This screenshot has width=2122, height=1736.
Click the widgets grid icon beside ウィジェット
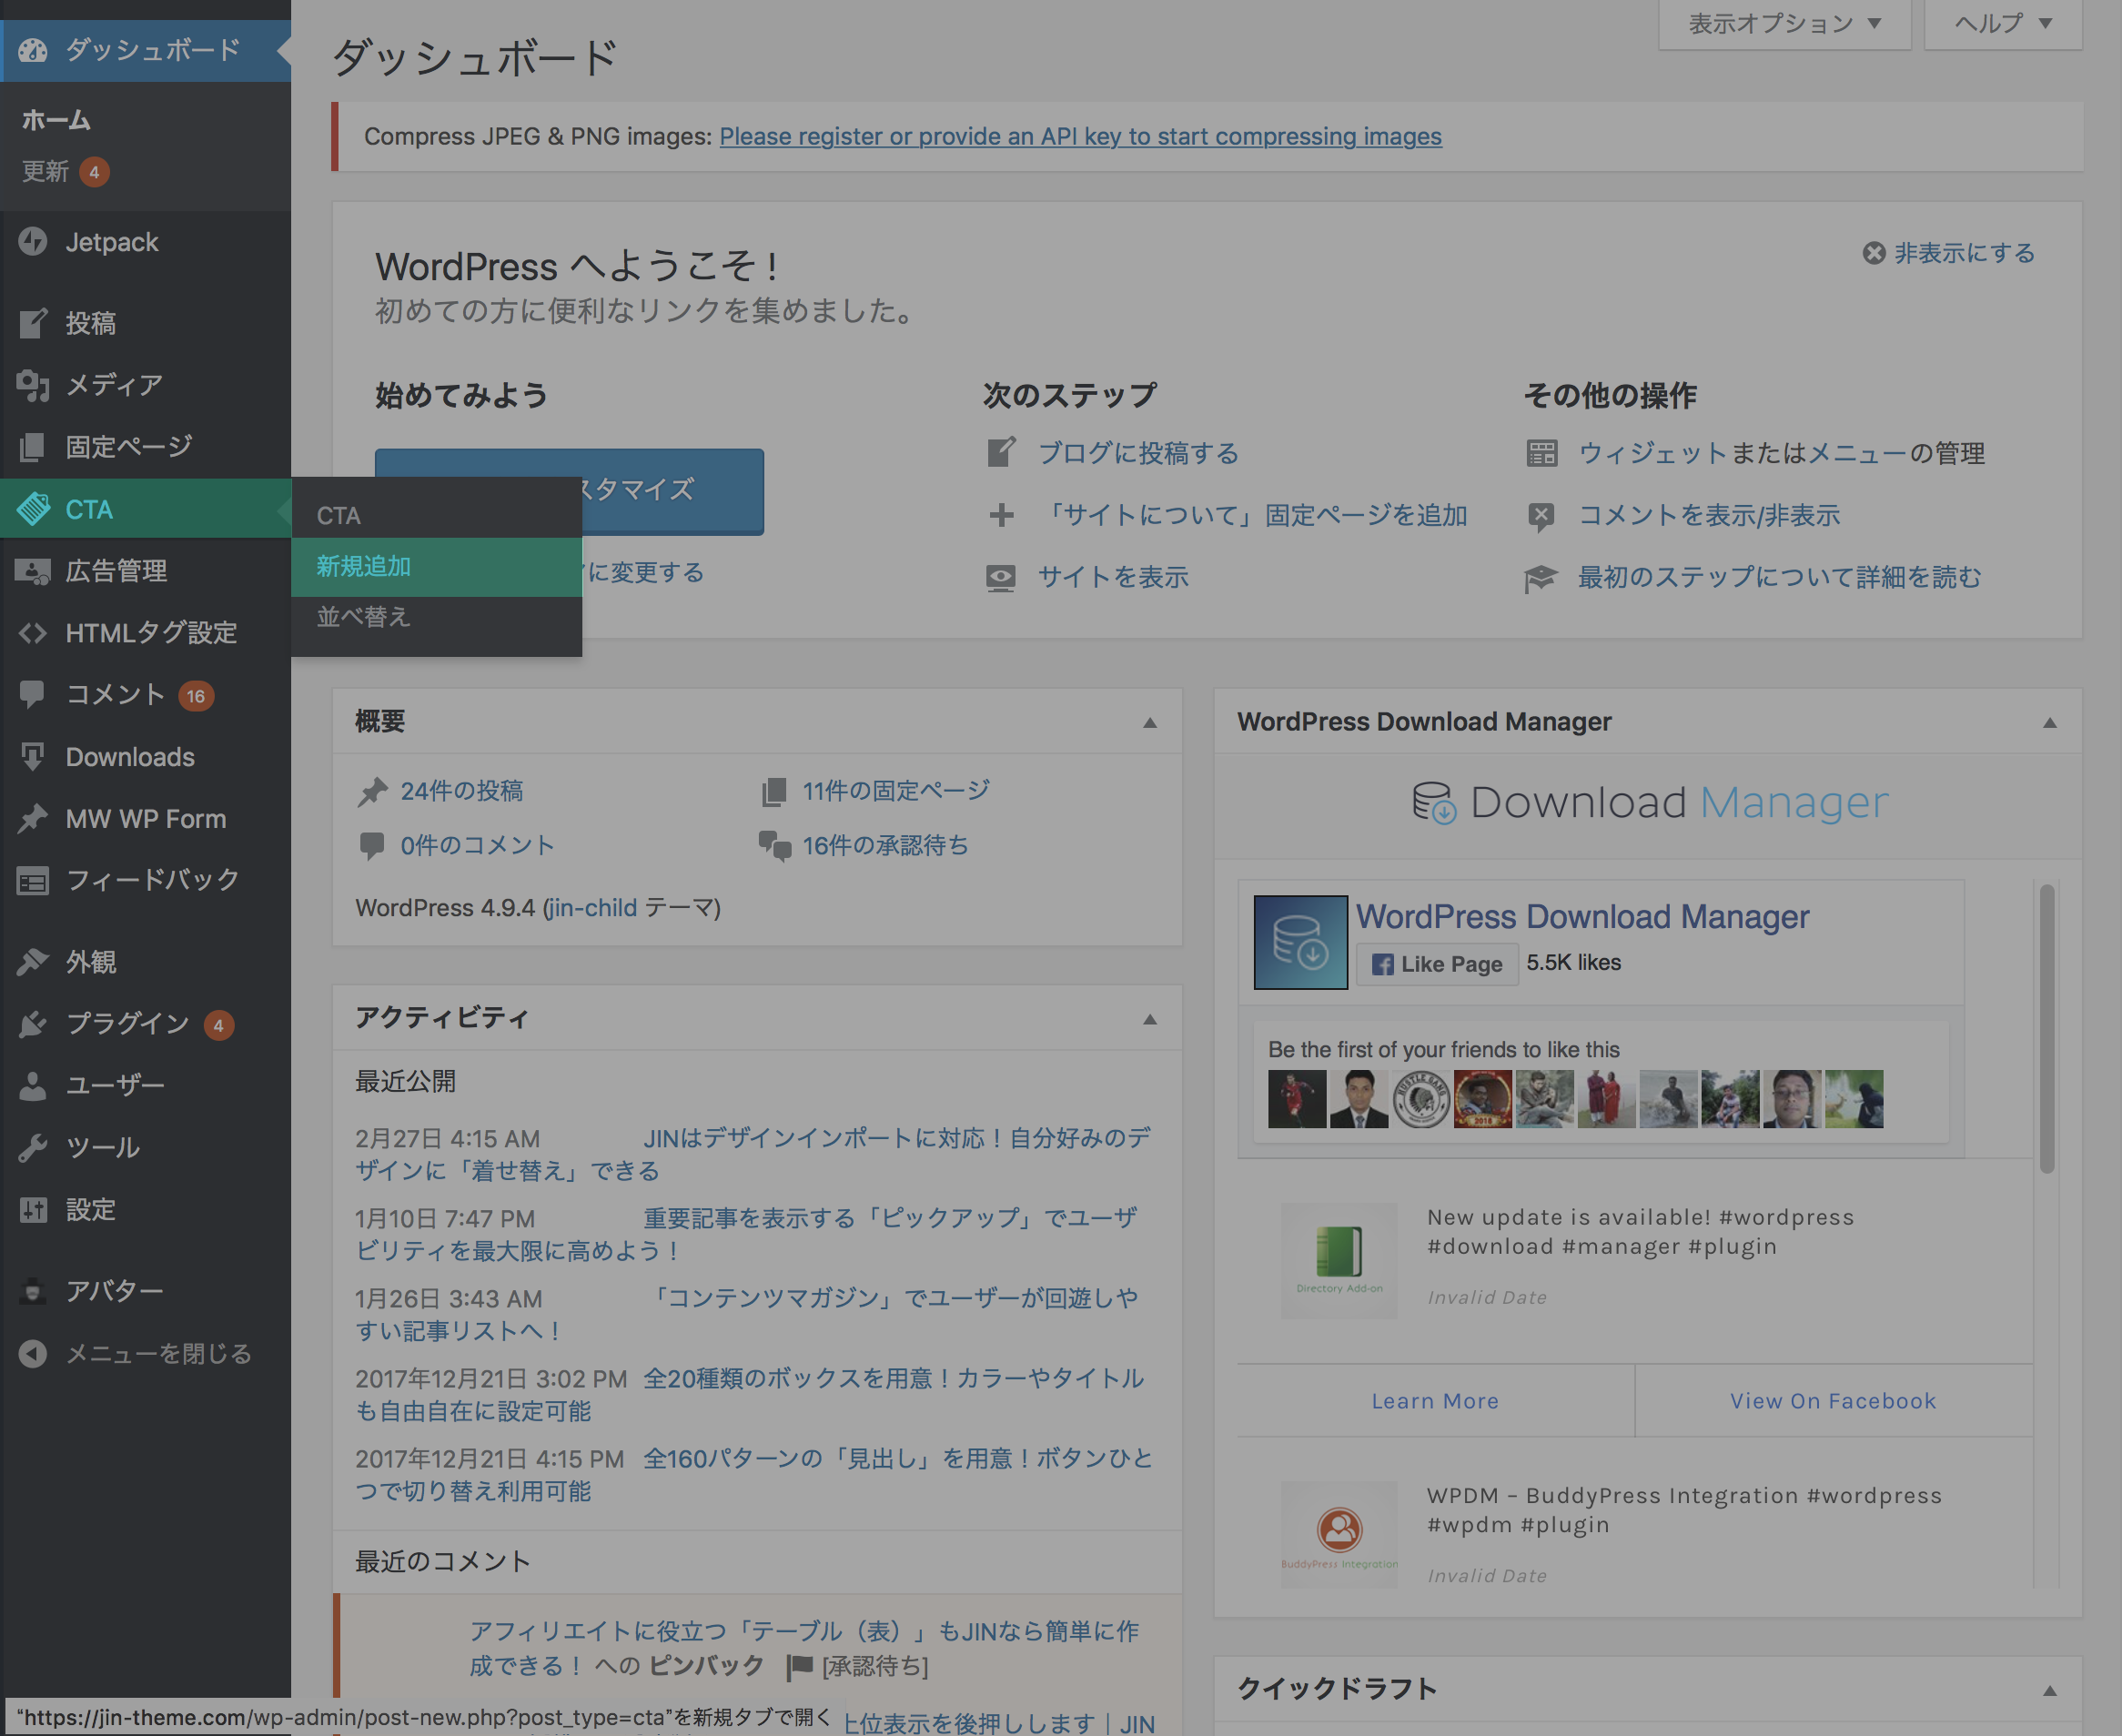[1542, 453]
